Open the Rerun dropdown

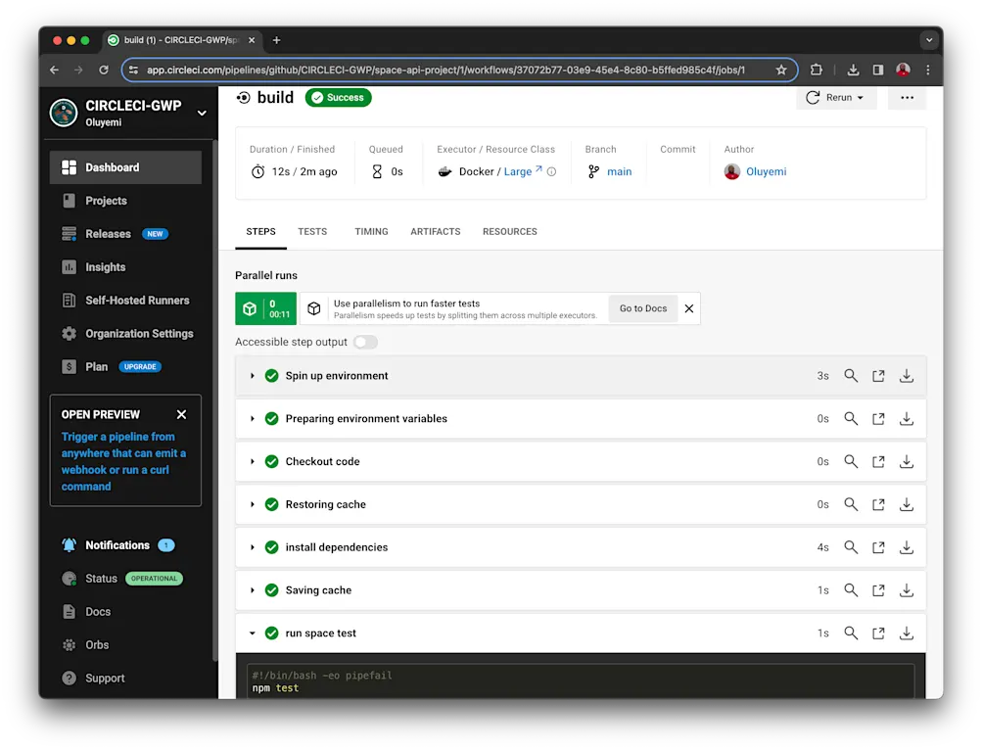coord(835,98)
